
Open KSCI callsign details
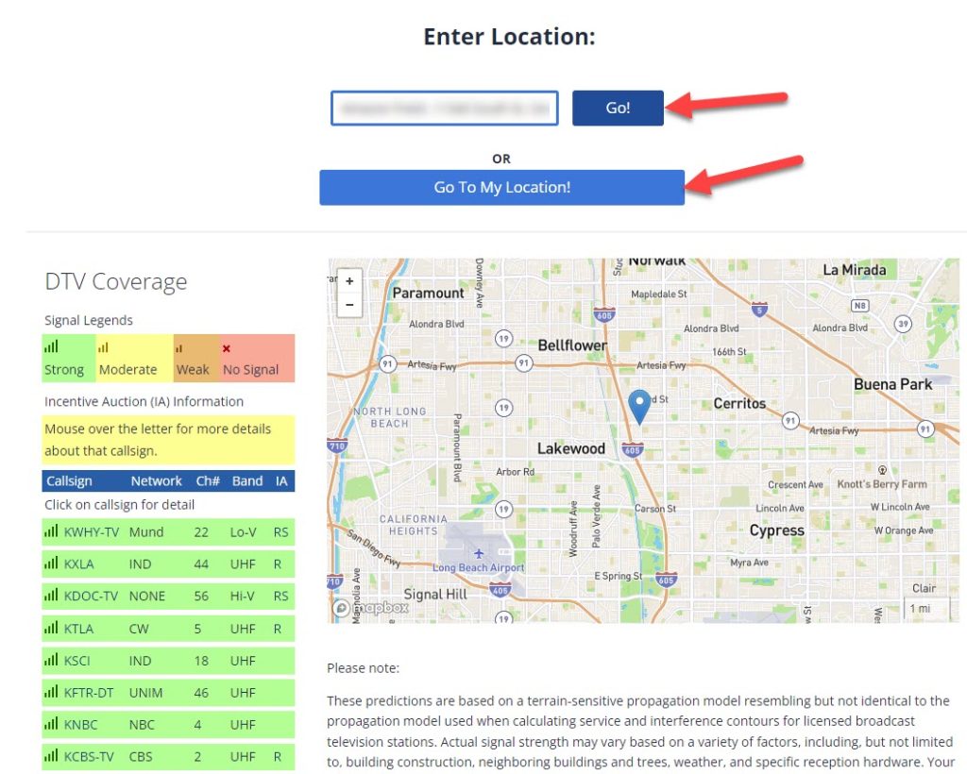77,661
